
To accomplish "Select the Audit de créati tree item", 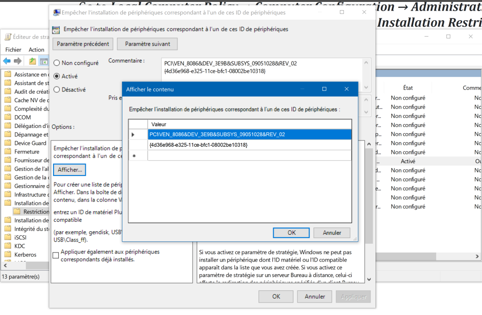I will coord(32,91).
